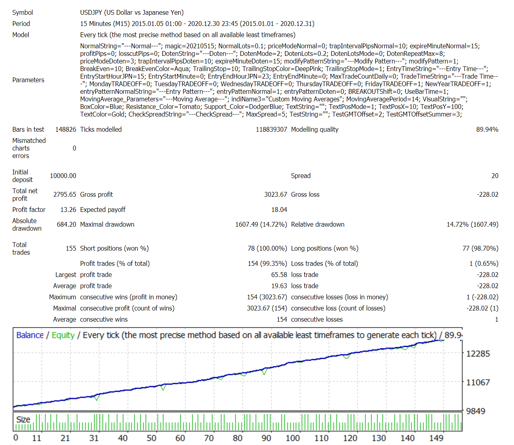The width and height of the screenshot is (514, 445).
Task: Select the short positions value "78 (100.00%)"
Action: pyautogui.click(x=267, y=249)
